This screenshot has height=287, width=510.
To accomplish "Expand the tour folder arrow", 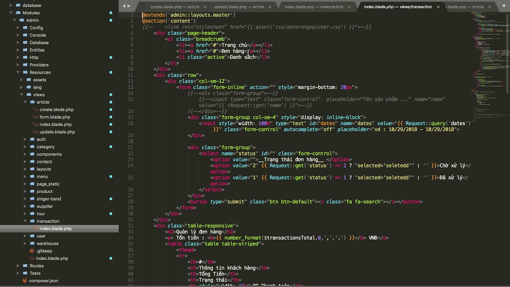I will (25, 214).
